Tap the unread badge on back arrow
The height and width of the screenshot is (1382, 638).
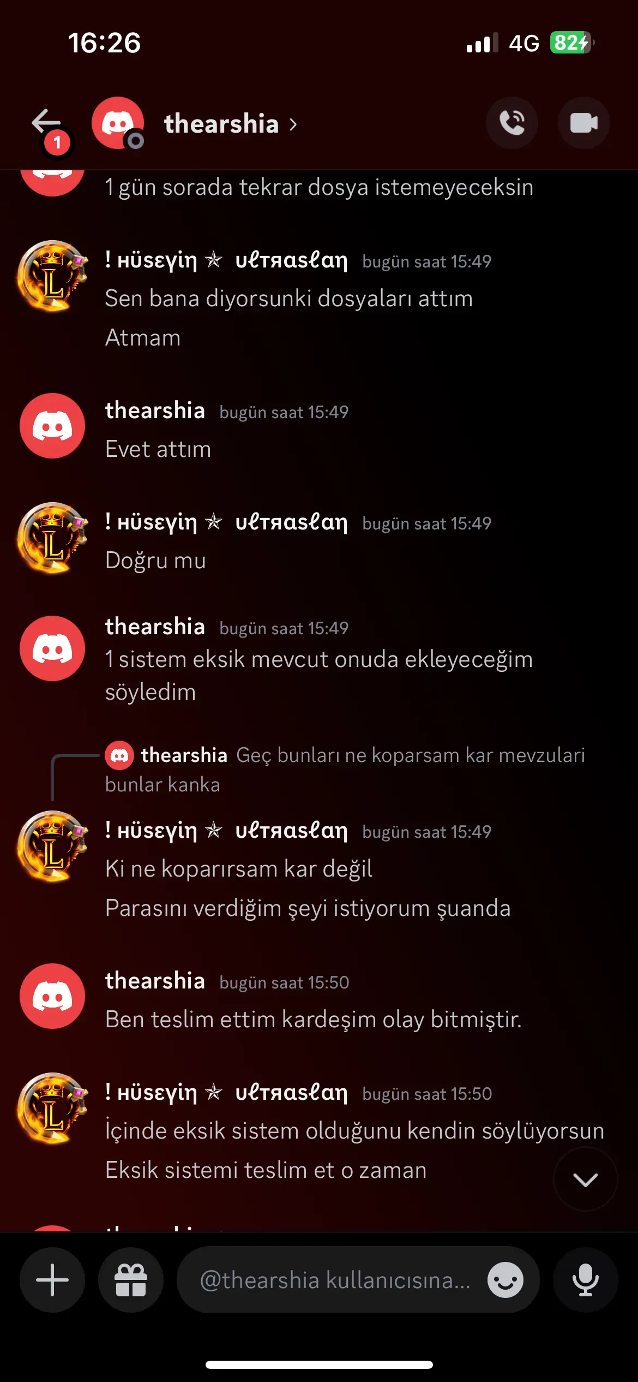click(x=57, y=143)
